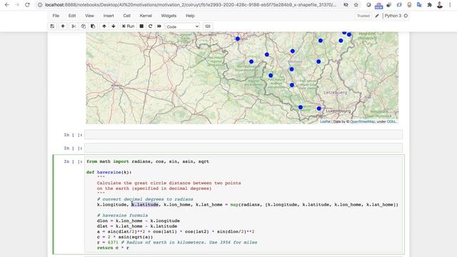This screenshot has height=257, width=457.
Task: Click the browser address bar URL
Action: click(x=191, y=5)
